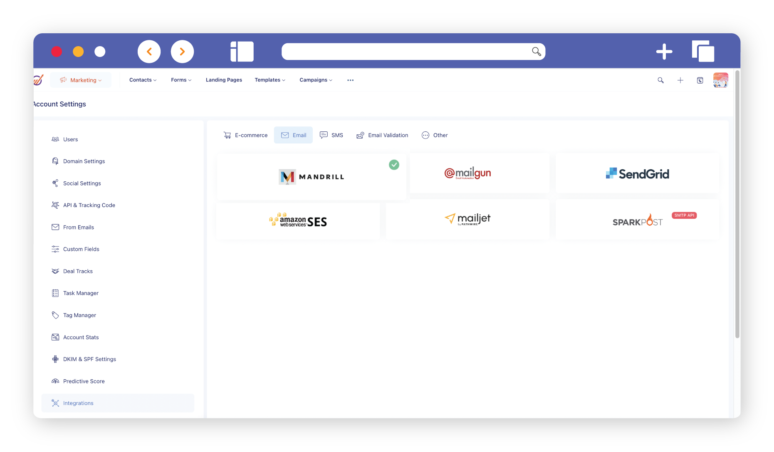Click the Tag Manager tag icon
Screen dimensions: 774x452
pos(55,315)
